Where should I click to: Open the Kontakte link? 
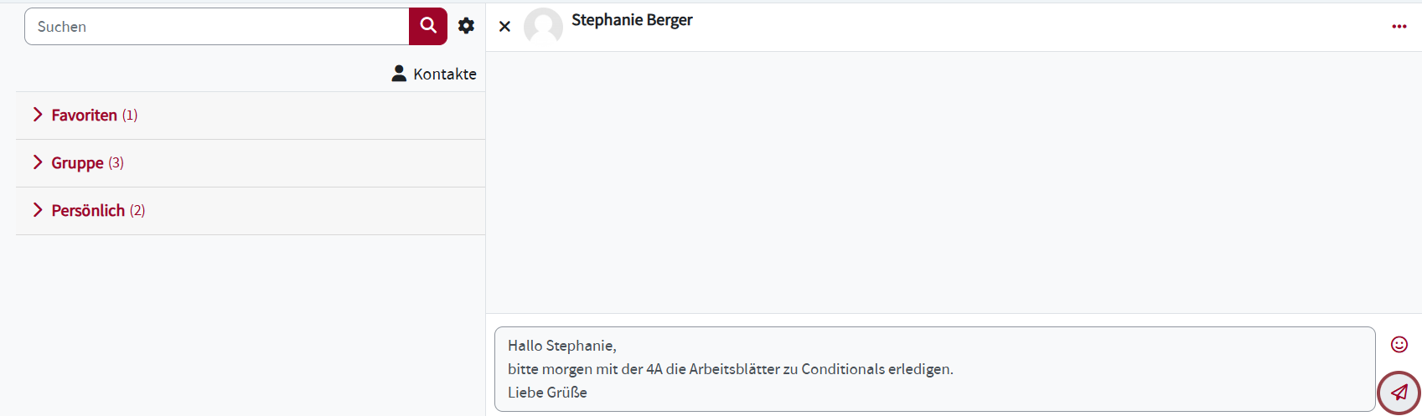point(444,74)
